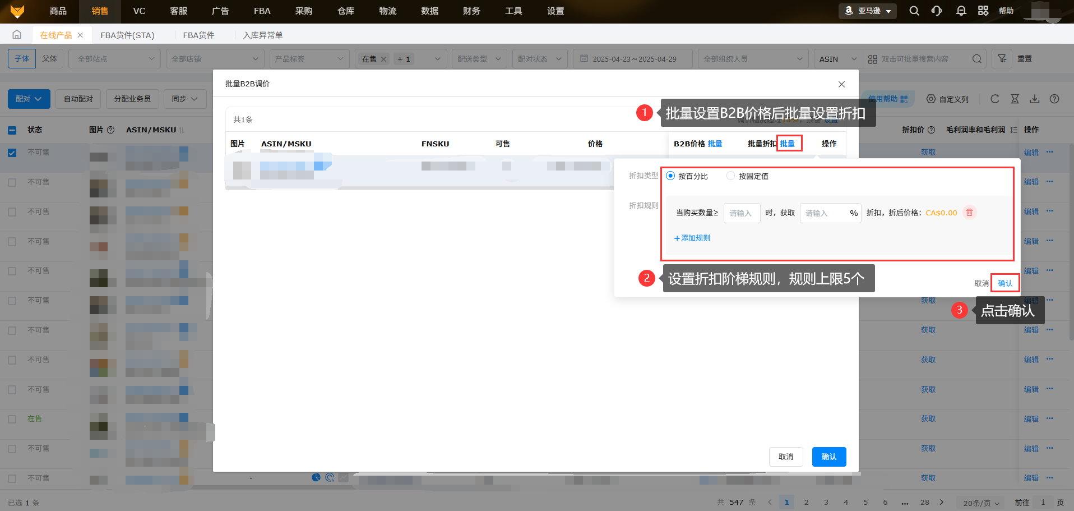Open the 销售 menu
1074x511 pixels.
[x=100, y=11]
